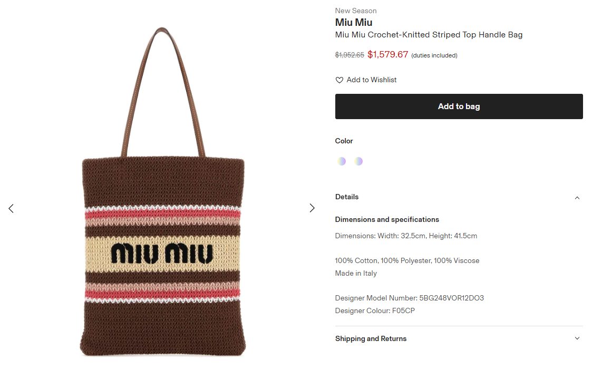This screenshot has height=379, width=592.
Task: Expand the Shipping and Returns chevron
Action: 577,338
